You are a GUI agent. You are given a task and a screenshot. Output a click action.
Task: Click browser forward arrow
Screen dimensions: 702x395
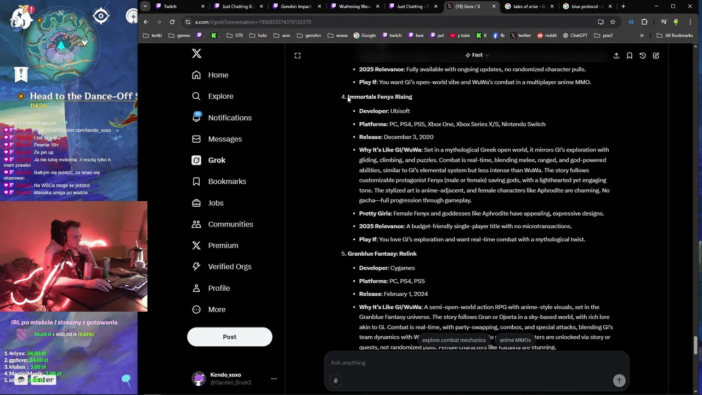(159, 22)
